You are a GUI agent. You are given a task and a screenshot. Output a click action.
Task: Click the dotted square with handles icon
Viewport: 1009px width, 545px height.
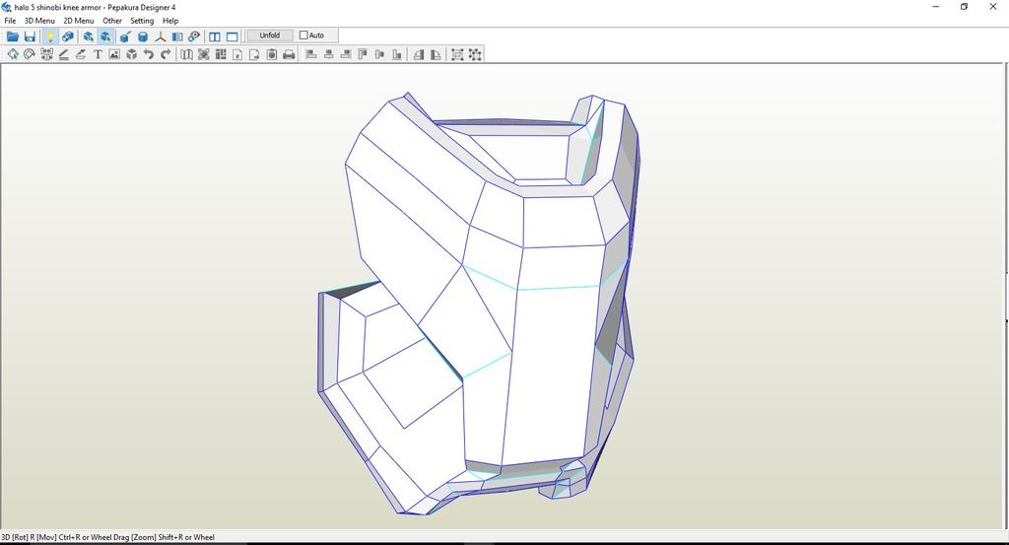click(475, 54)
